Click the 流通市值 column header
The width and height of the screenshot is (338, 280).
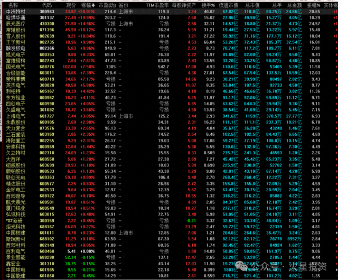pos(229,5)
